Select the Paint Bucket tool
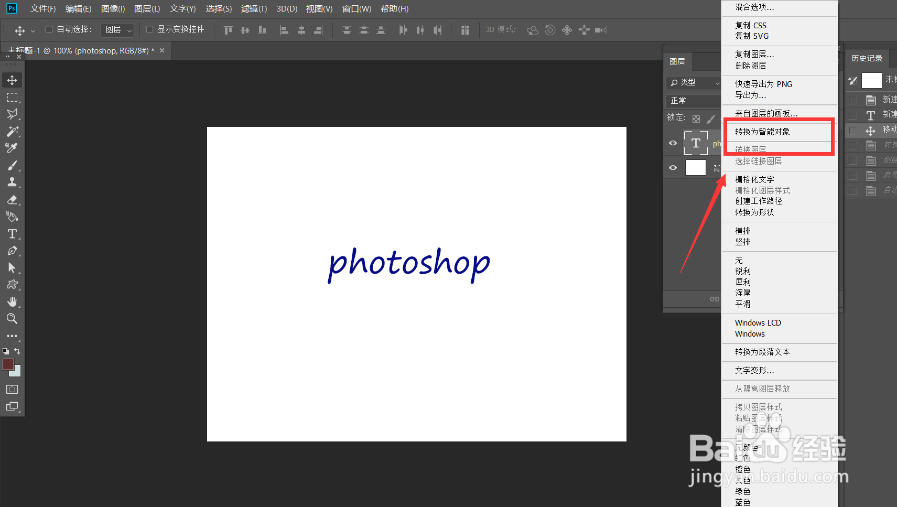The width and height of the screenshot is (897, 507). click(x=12, y=217)
